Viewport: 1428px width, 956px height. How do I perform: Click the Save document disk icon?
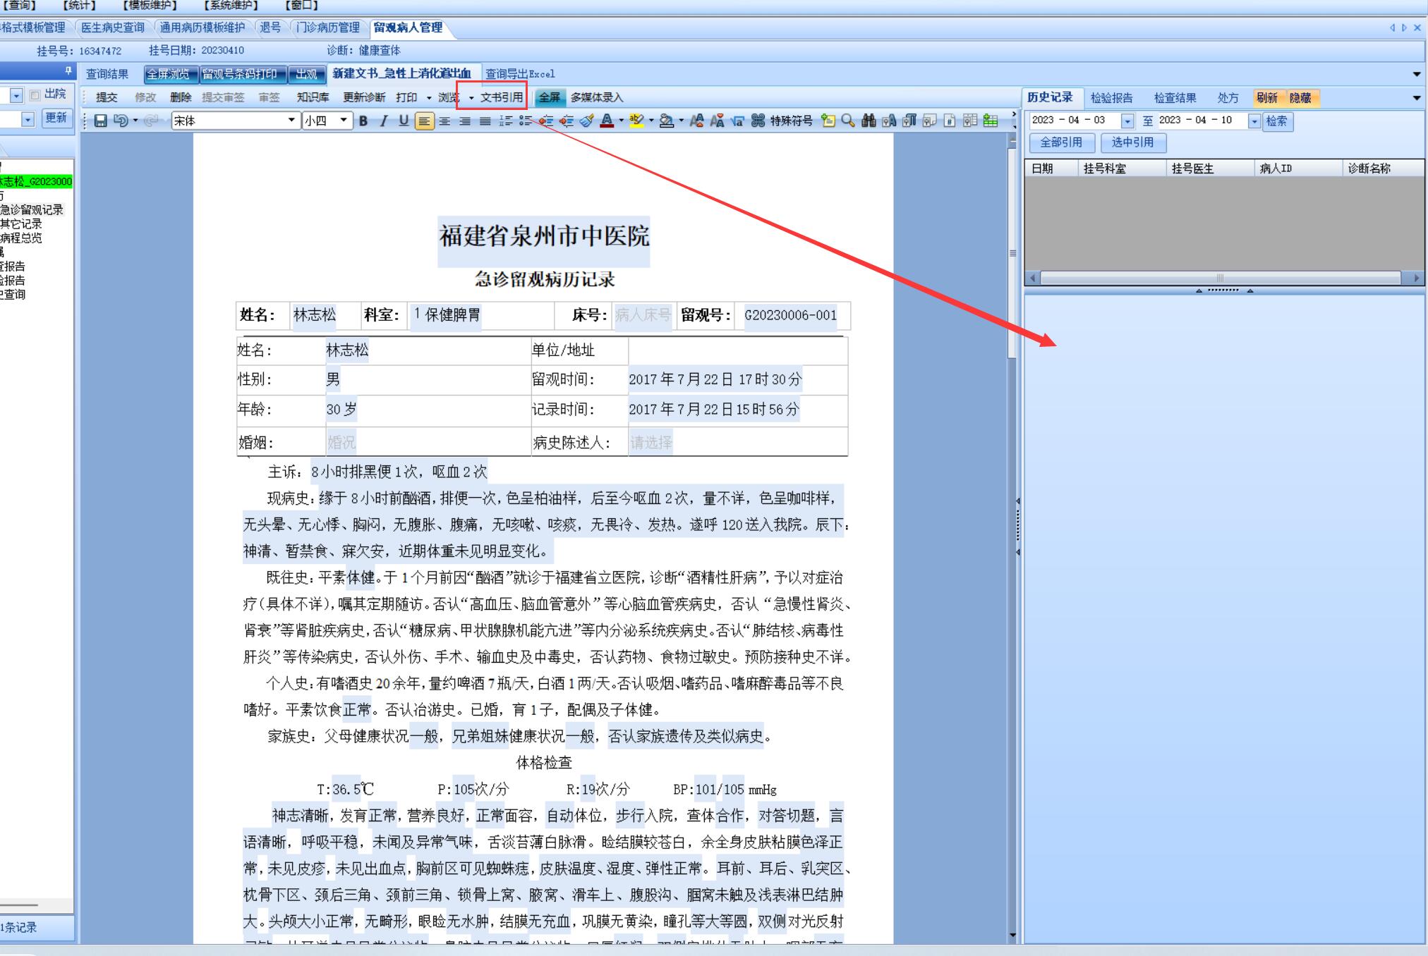coord(100,121)
